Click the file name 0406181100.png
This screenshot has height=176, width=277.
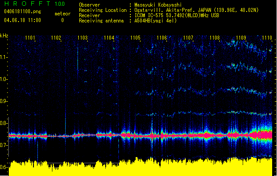click(x=22, y=11)
